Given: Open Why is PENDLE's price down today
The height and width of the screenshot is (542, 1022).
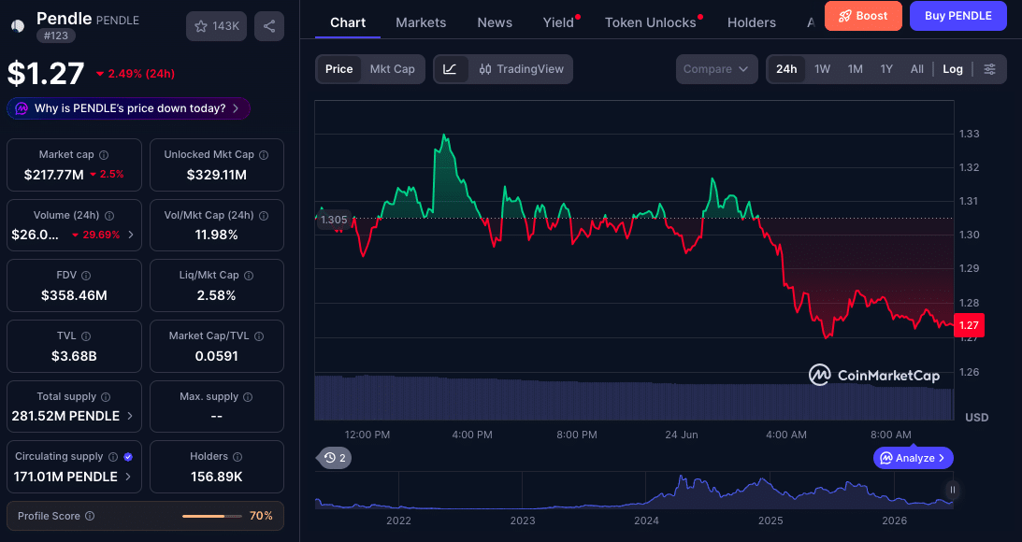Looking at the screenshot, I should 128,108.
